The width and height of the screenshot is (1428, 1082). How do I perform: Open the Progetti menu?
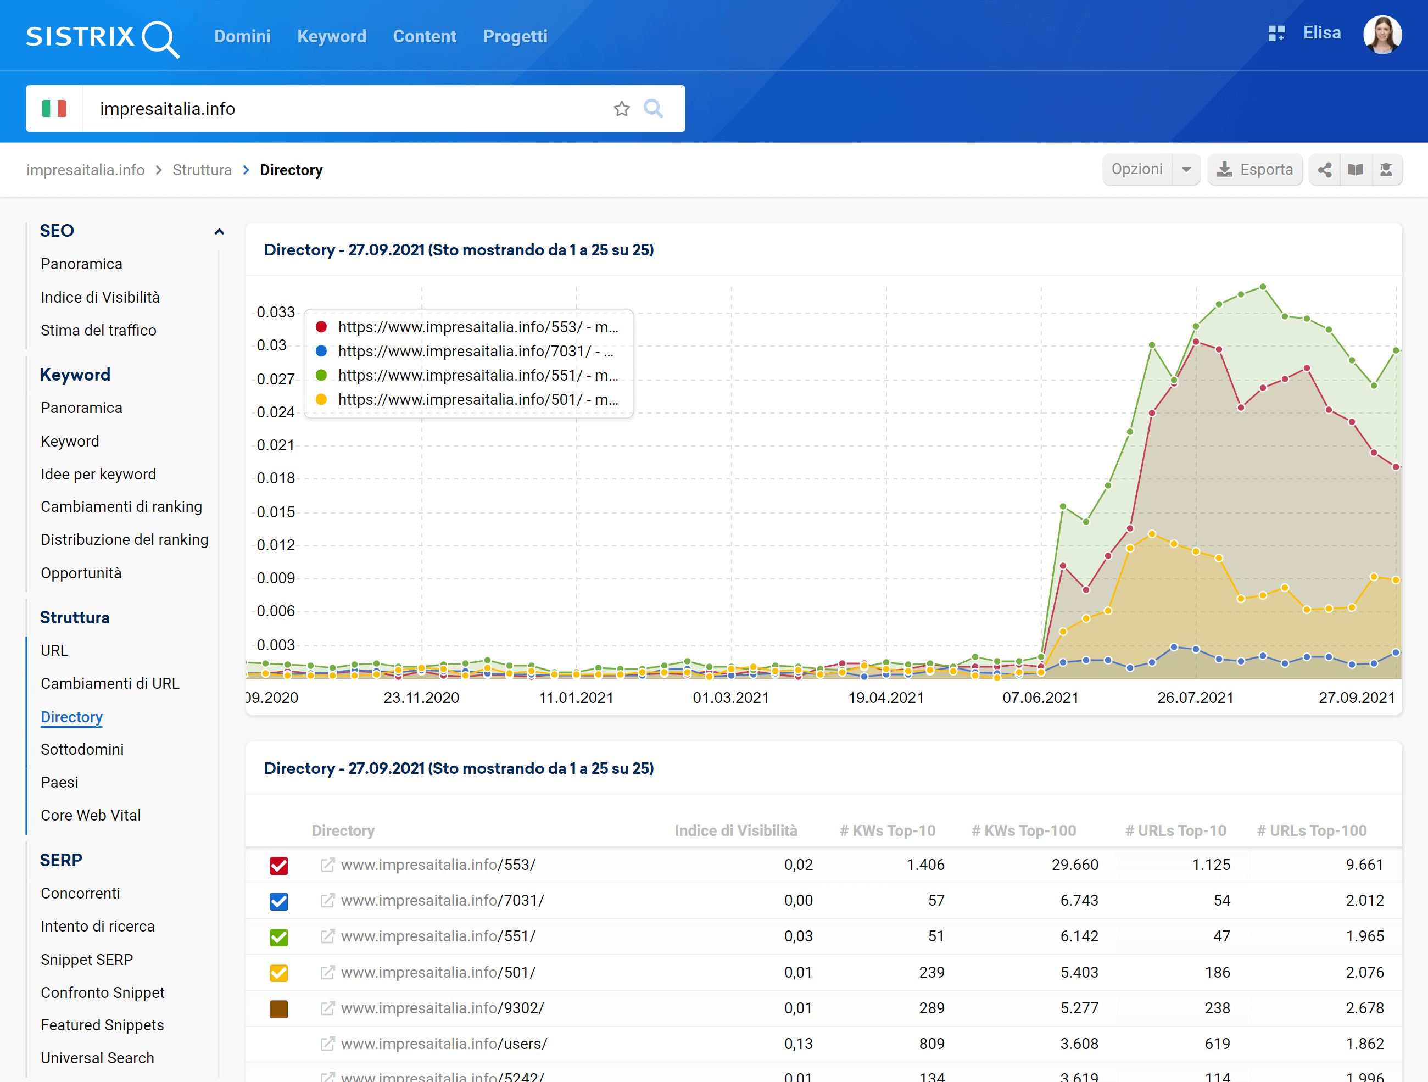(515, 36)
